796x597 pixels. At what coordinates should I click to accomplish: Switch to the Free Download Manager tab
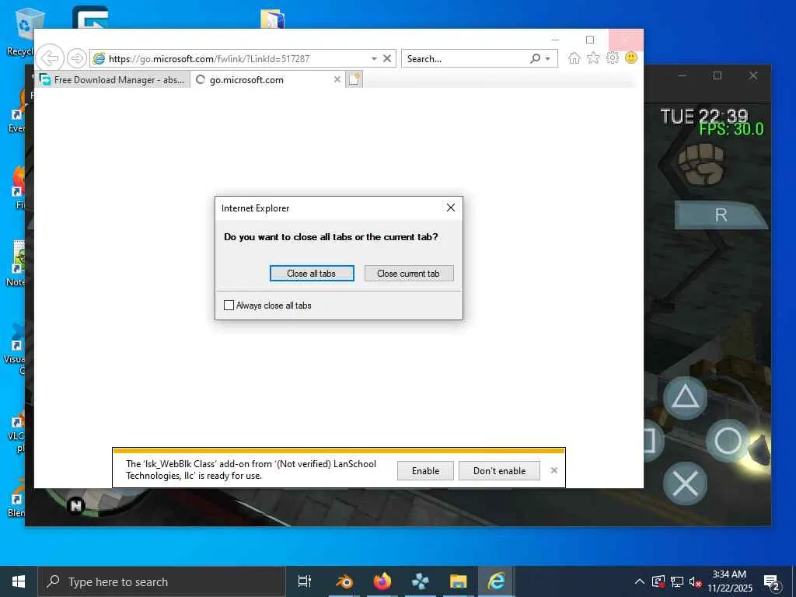112,80
